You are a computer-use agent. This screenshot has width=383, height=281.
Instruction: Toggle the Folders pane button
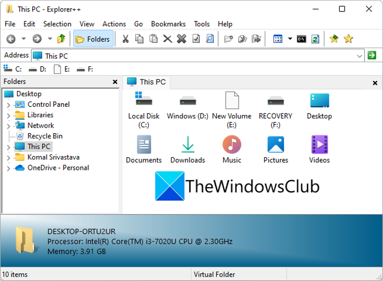94,39
